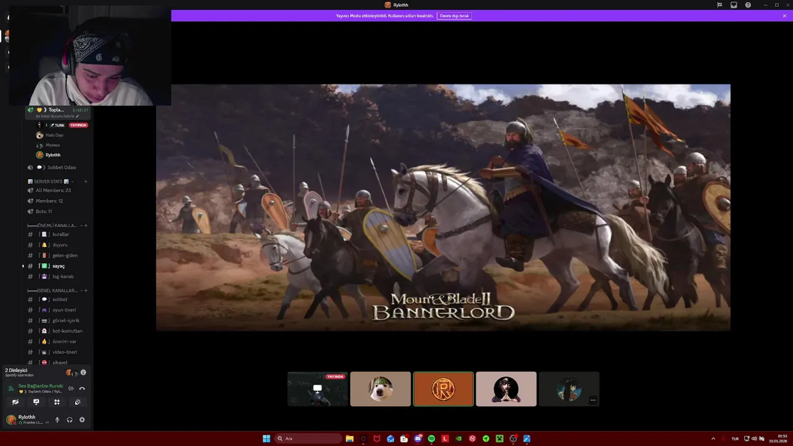Add channel to GENEL KANALLAR category
793x446 pixels.
point(85,291)
